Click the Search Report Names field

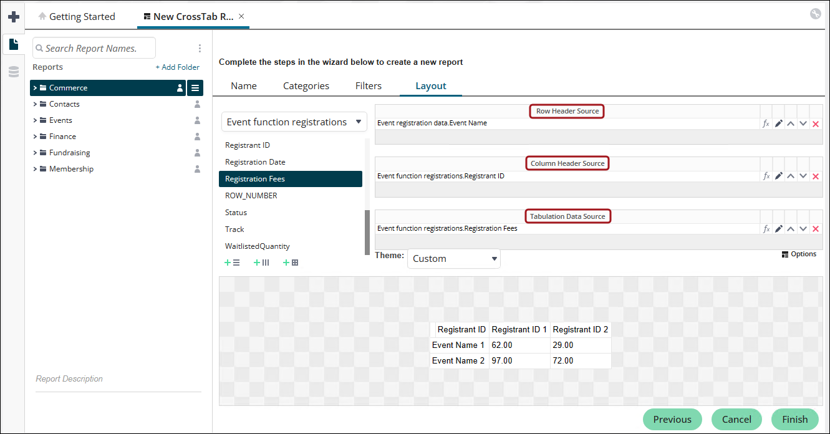pos(94,48)
